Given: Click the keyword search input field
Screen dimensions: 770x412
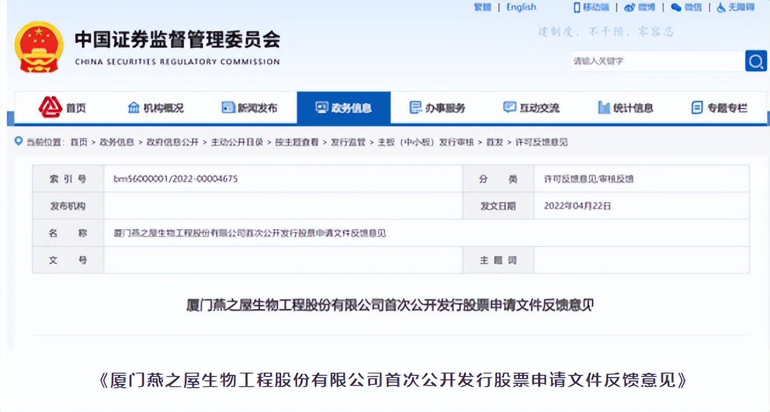Looking at the screenshot, I should tap(656, 61).
